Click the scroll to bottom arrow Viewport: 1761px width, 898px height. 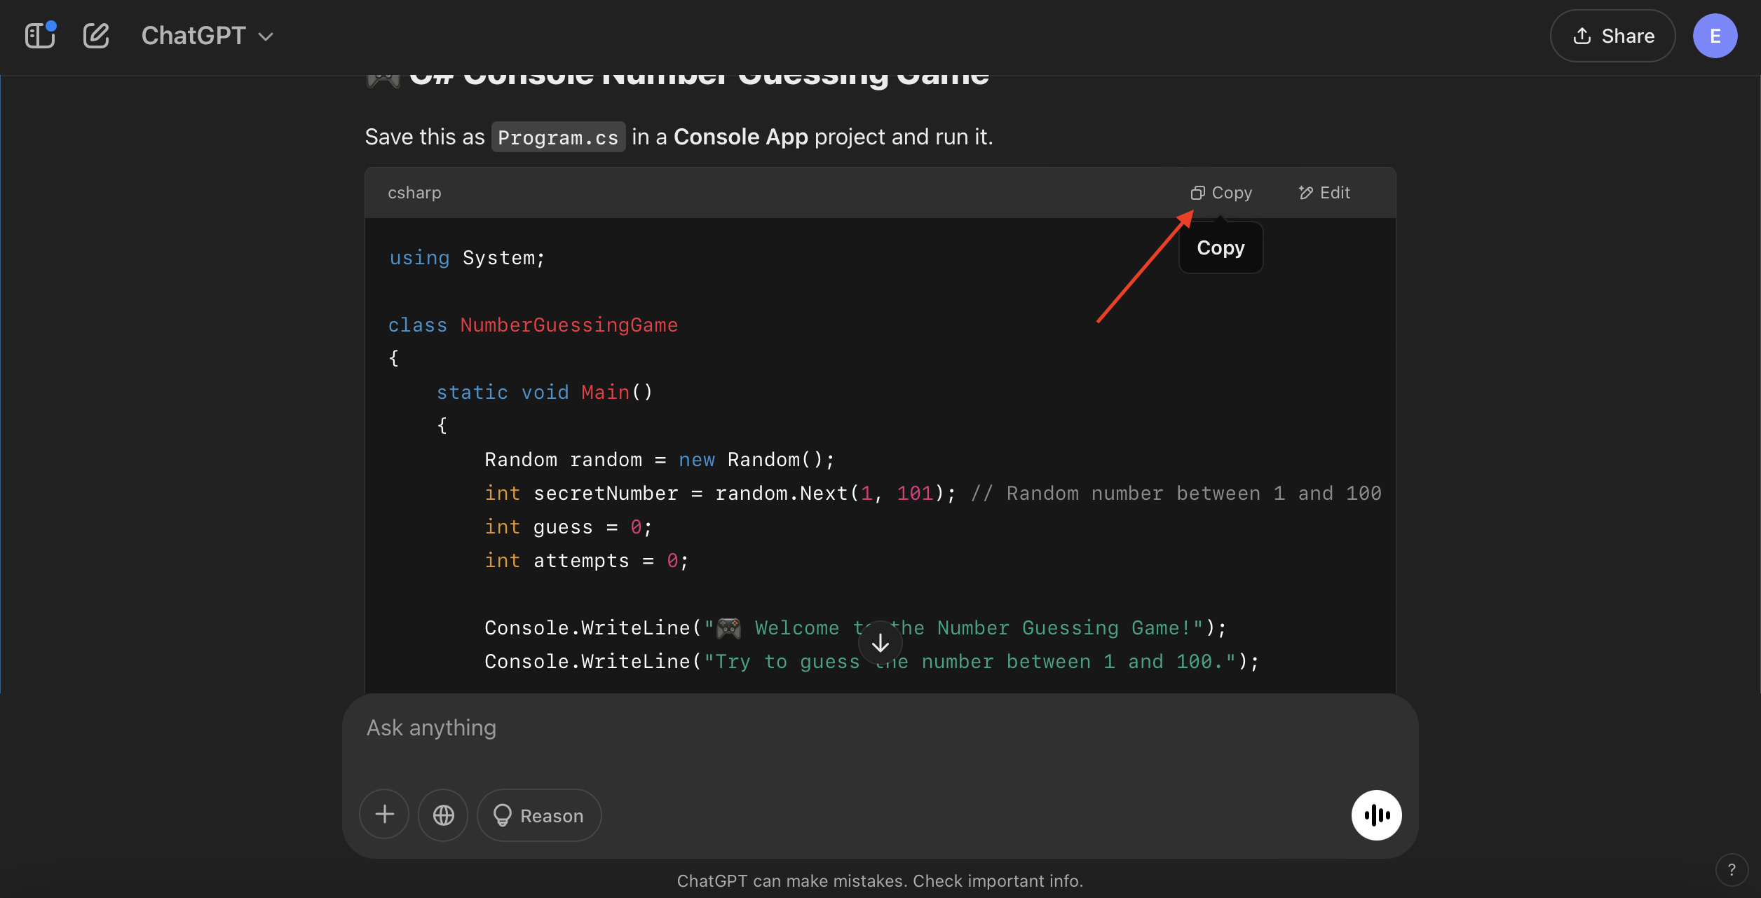point(880,643)
